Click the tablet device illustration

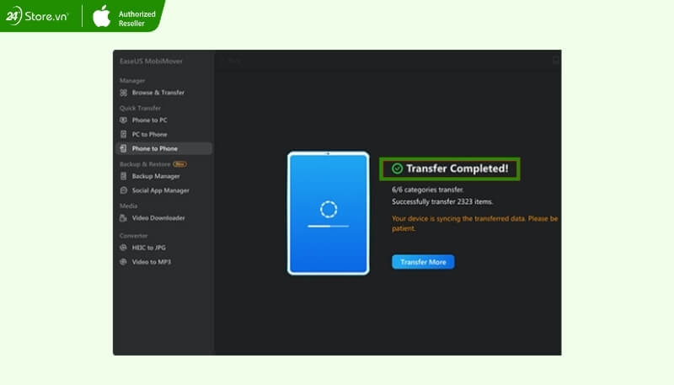point(329,213)
